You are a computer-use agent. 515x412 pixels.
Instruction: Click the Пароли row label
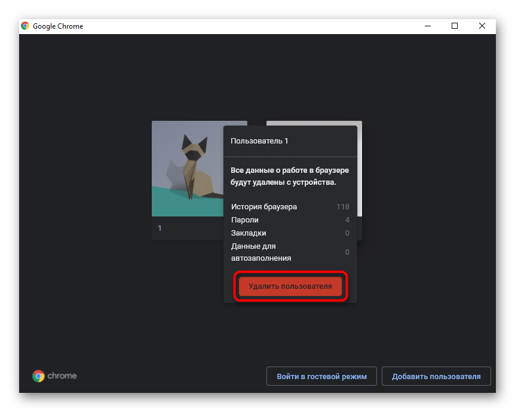[245, 220]
